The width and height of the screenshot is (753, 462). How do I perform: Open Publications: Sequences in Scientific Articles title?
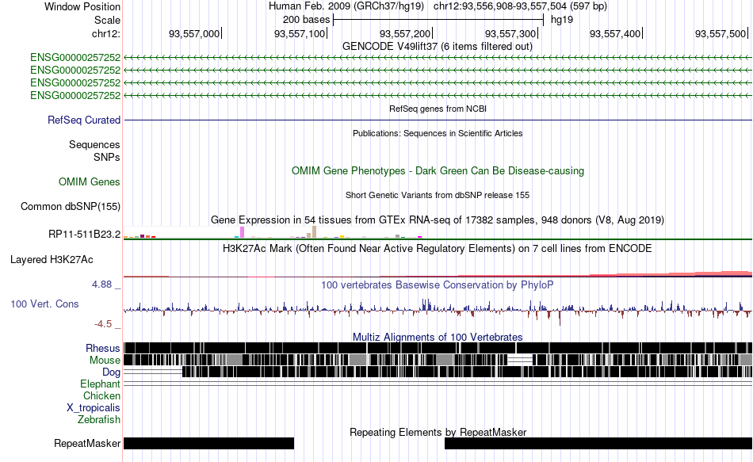coord(438,133)
